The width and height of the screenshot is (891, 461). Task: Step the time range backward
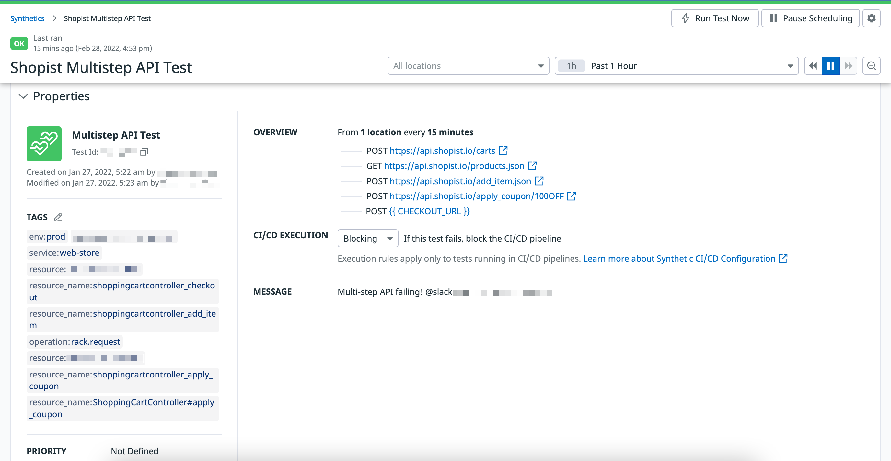pos(813,66)
